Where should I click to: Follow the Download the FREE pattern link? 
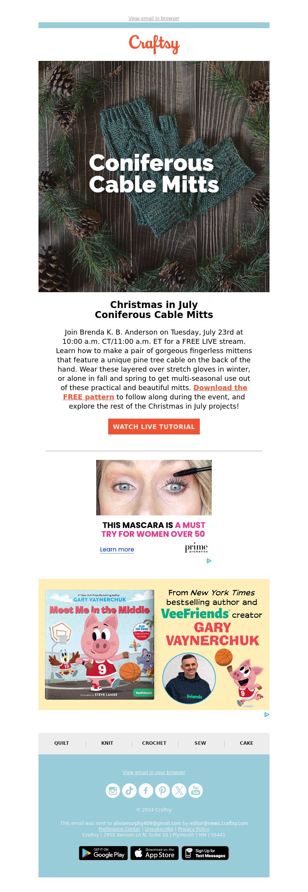click(x=155, y=392)
